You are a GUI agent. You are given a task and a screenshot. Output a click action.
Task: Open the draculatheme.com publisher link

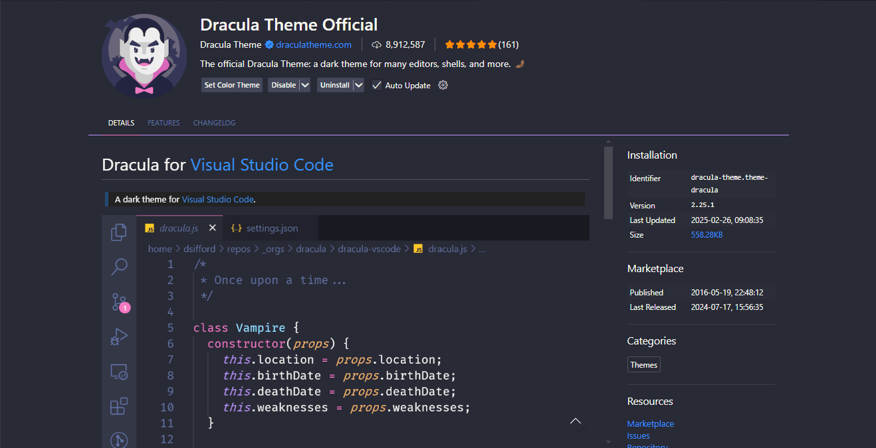(314, 44)
